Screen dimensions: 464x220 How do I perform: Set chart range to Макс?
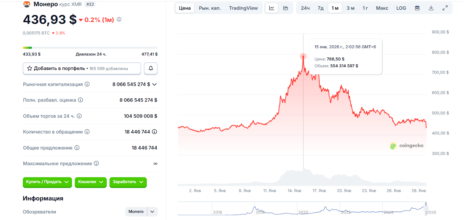point(382,8)
